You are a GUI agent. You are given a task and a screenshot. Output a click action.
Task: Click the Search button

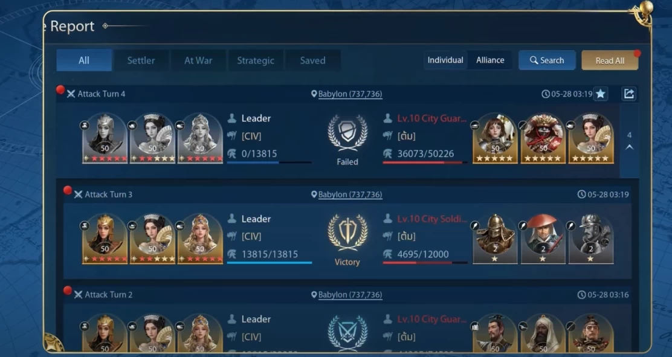(547, 60)
